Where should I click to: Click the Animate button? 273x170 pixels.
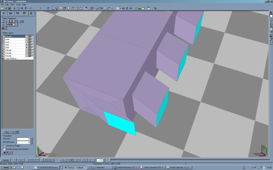(x=6, y=160)
